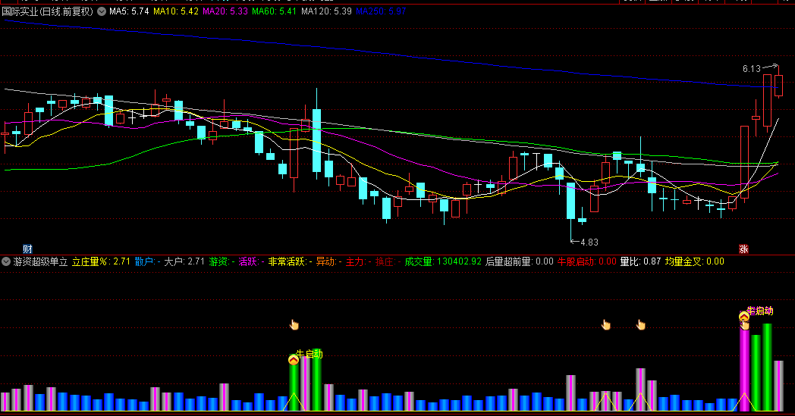Click the yellow 非常活跃 indicator label
This screenshot has width=795, height=416.
tap(290, 261)
